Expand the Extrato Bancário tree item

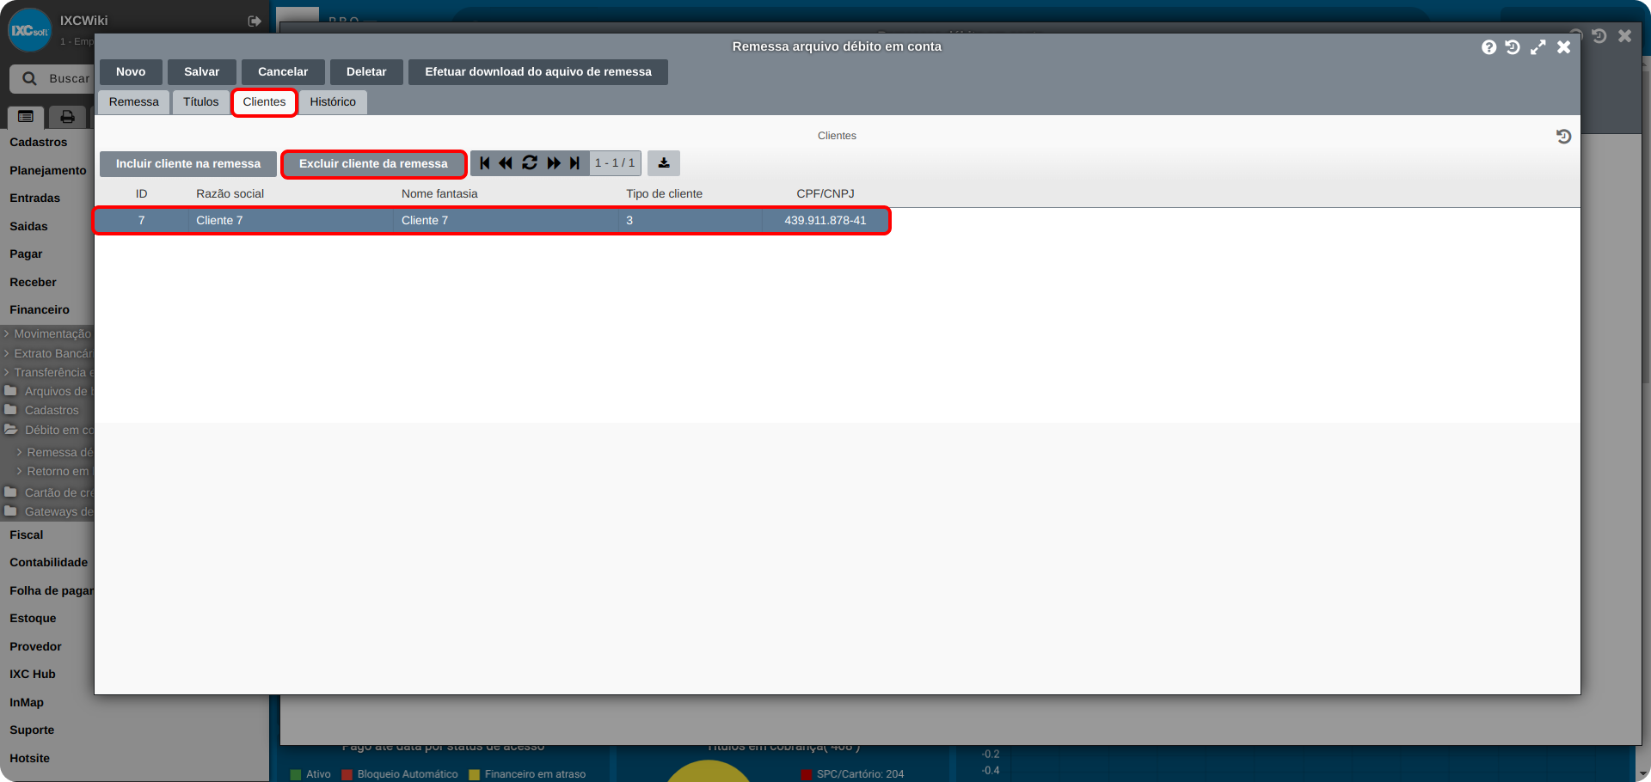(47, 354)
